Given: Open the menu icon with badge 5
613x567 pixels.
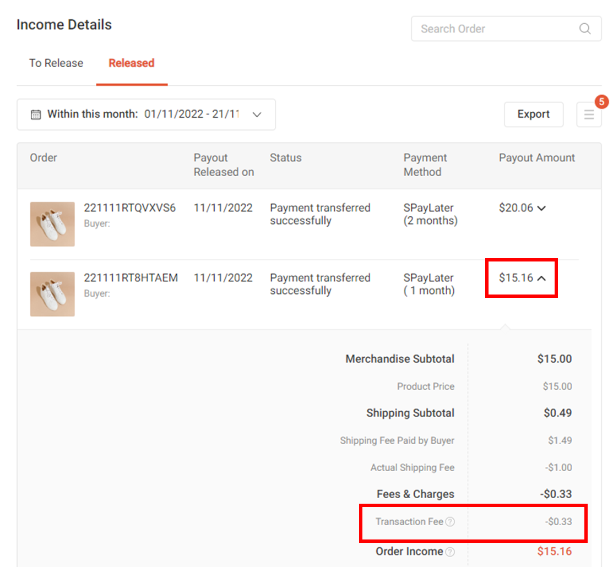Looking at the screenshot, I should (x=589, y=115).
